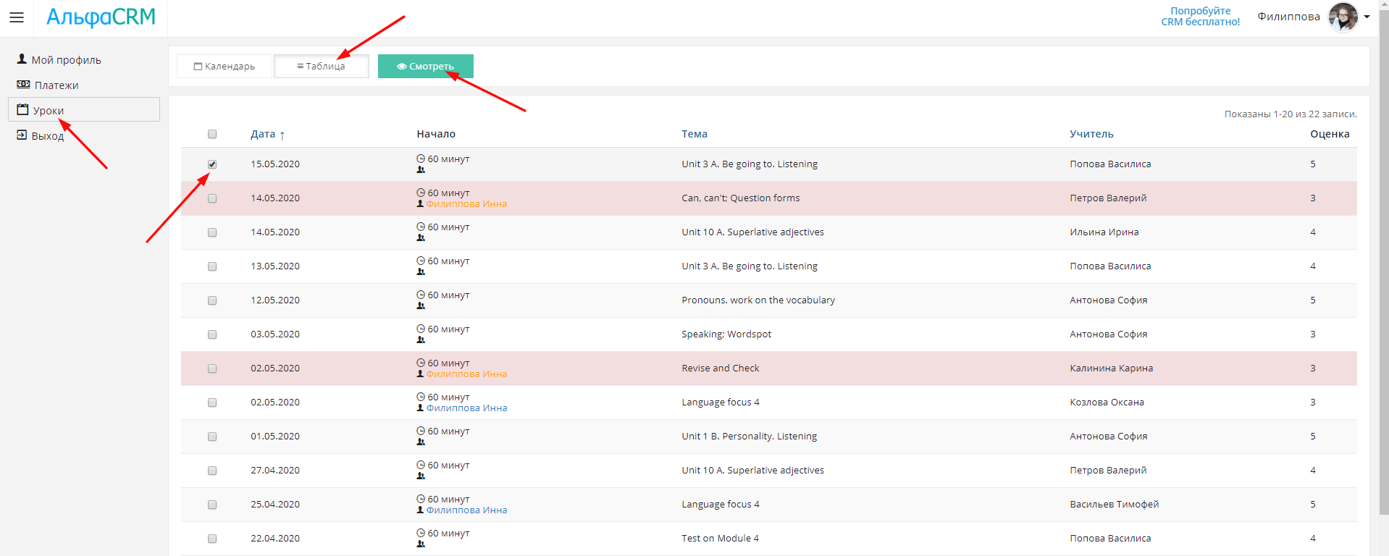Click the Филиппова user avatar
This screenshot has height=556, width=1389.
(1343, 17)
